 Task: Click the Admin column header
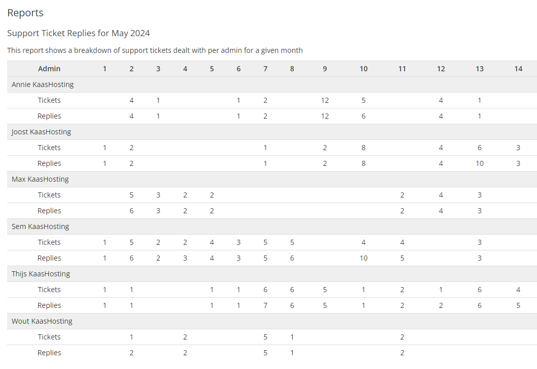click(x=49, y=69)
